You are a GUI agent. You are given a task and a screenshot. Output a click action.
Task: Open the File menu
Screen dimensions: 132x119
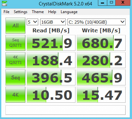pos(6,12)
